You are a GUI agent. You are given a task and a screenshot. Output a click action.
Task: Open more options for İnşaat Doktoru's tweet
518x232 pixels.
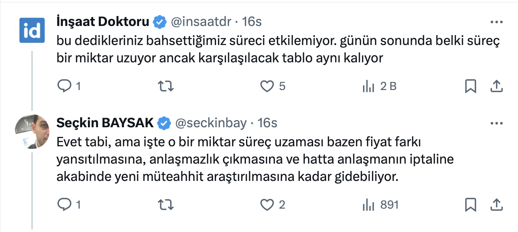click(496, 22)
